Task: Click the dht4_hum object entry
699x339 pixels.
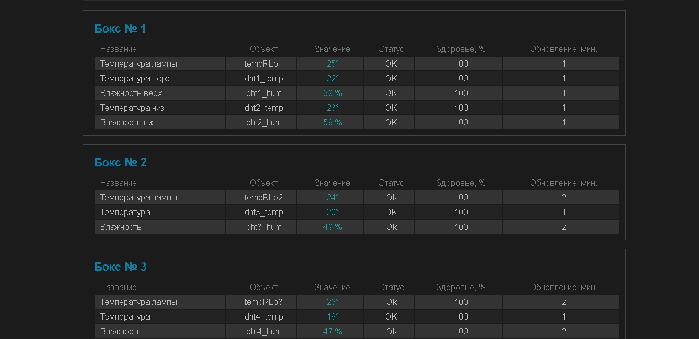Action: [x=263, y=332]
